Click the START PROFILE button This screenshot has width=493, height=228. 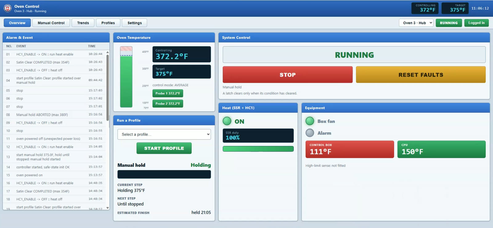[164, 148]
